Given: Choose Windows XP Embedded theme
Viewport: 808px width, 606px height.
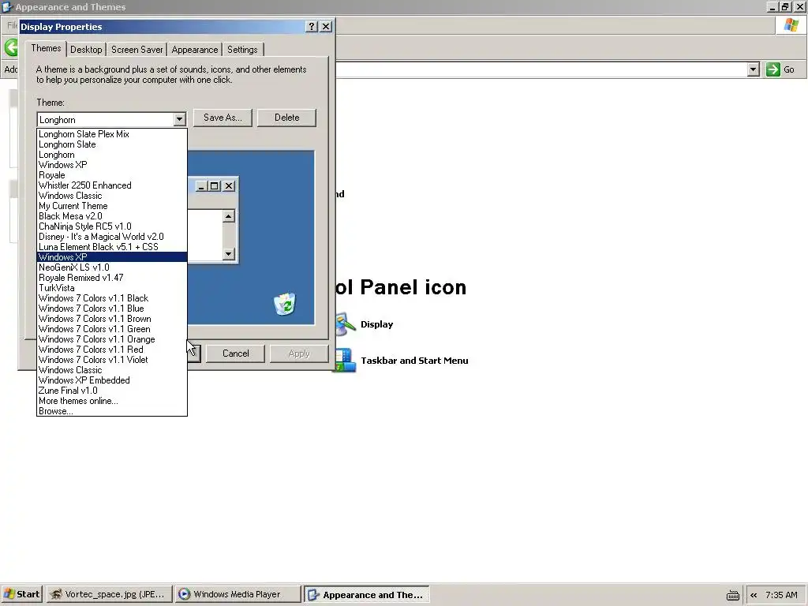Looking at the screenshot, I should [112, 380].
